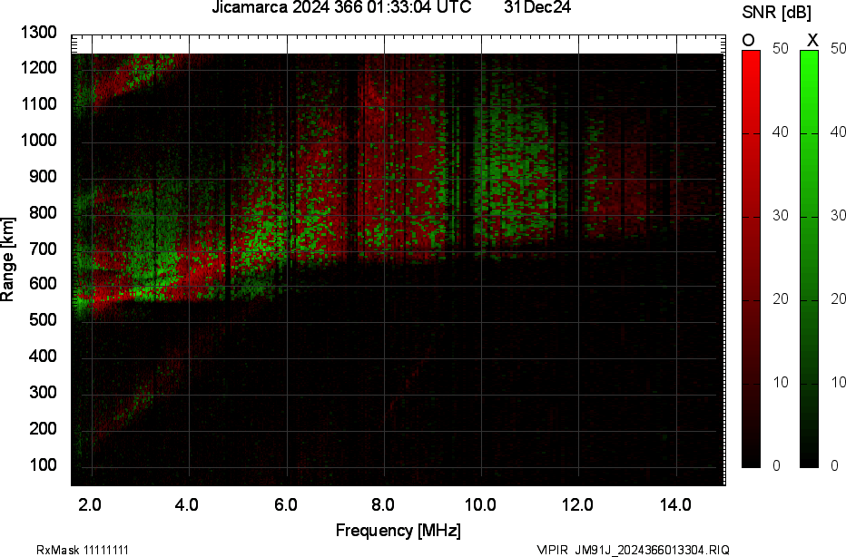Click the 'RxMask 11111111' footer text

(x=83, y=550)
